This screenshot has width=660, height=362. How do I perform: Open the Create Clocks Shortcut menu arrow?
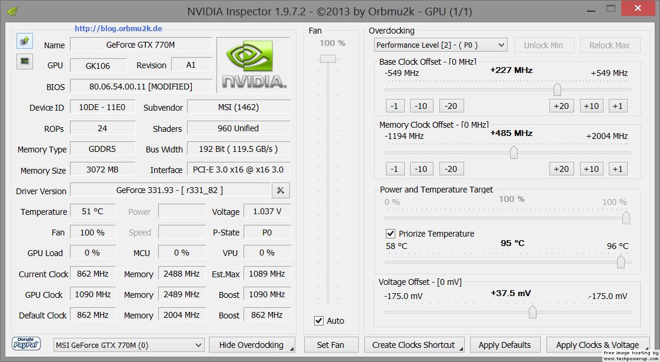tap(461, 348)
